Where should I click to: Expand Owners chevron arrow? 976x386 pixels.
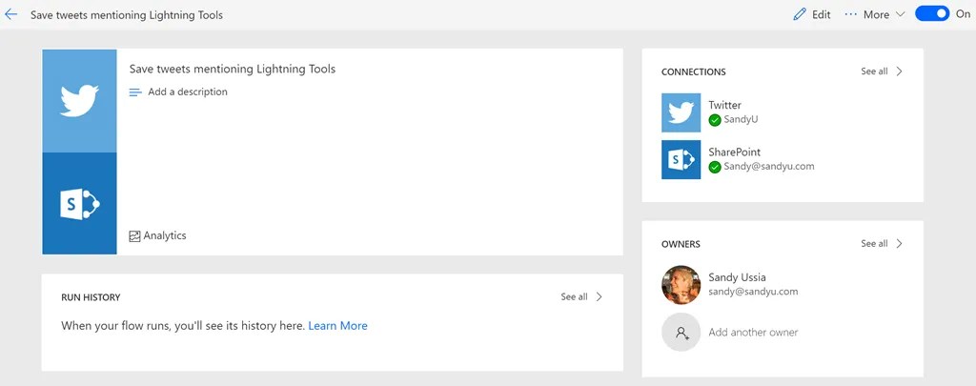899,243
